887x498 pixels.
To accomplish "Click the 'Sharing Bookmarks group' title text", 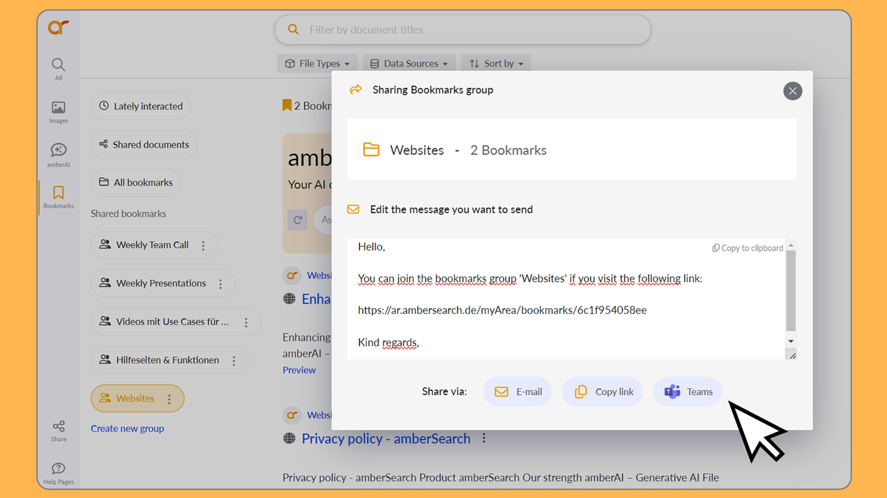I will point(433,90).
